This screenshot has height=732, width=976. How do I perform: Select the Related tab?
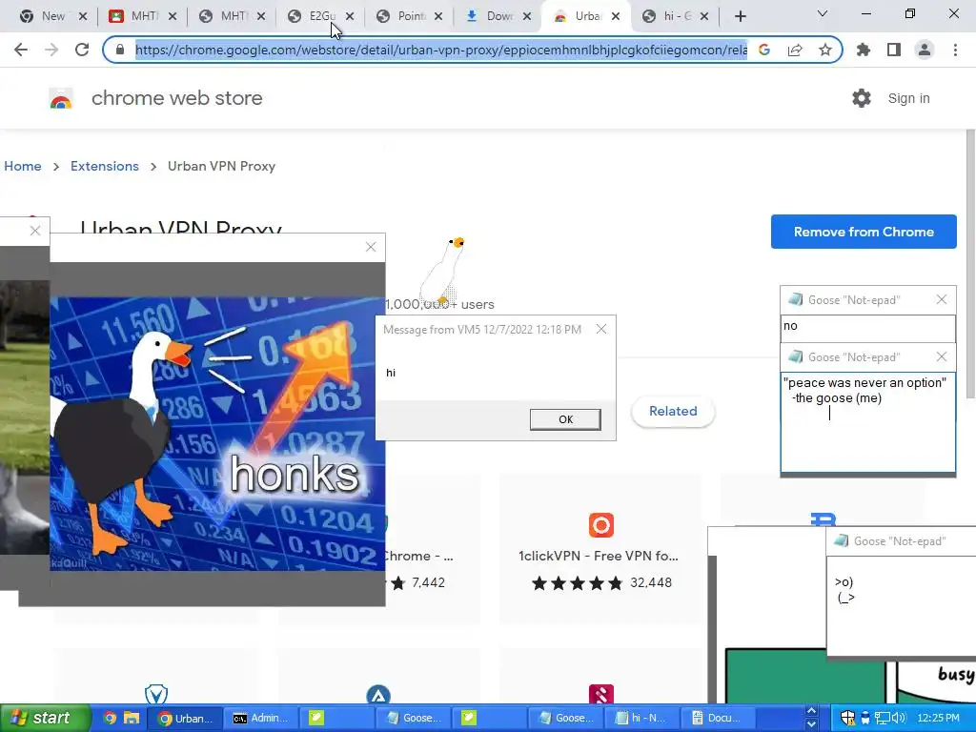tap(673, 411)
